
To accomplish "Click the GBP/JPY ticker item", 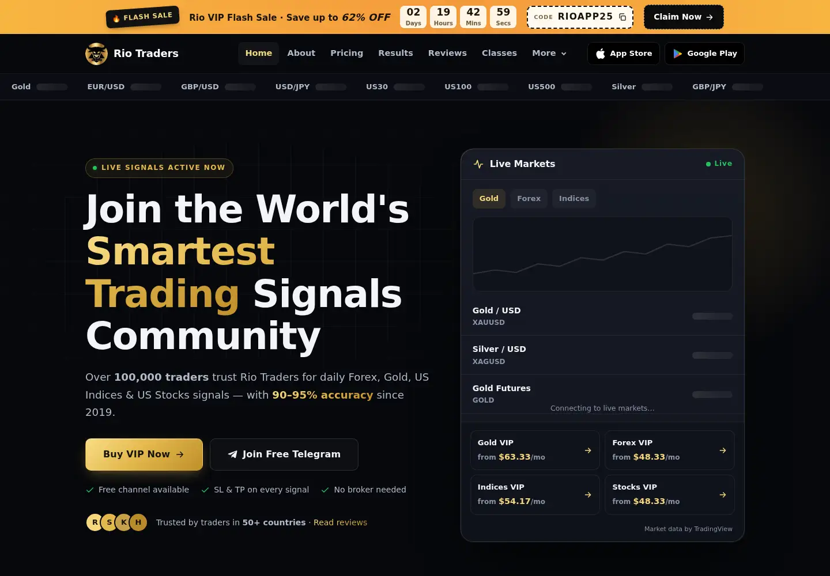I will 727,87.
